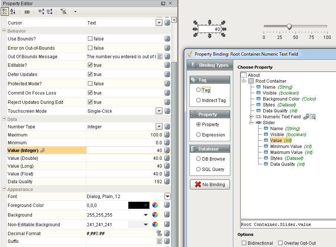Click the property filter funnel icon
Screen dimensions: 336x247
click(63, 11)
